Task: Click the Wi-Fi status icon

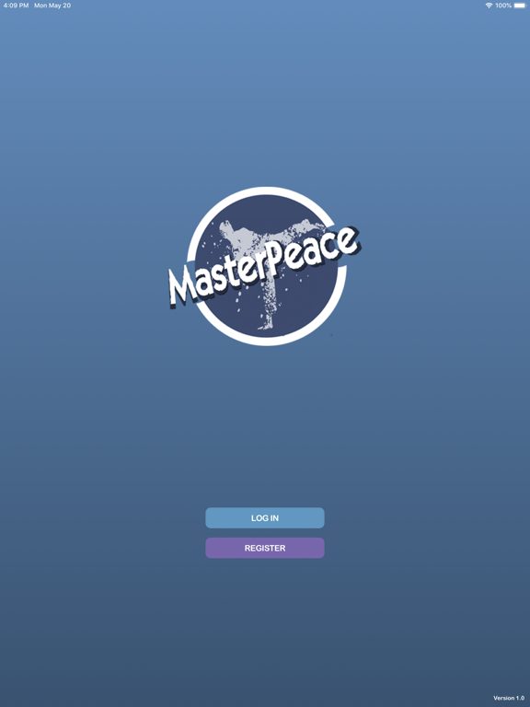Action: click(489, 6)
